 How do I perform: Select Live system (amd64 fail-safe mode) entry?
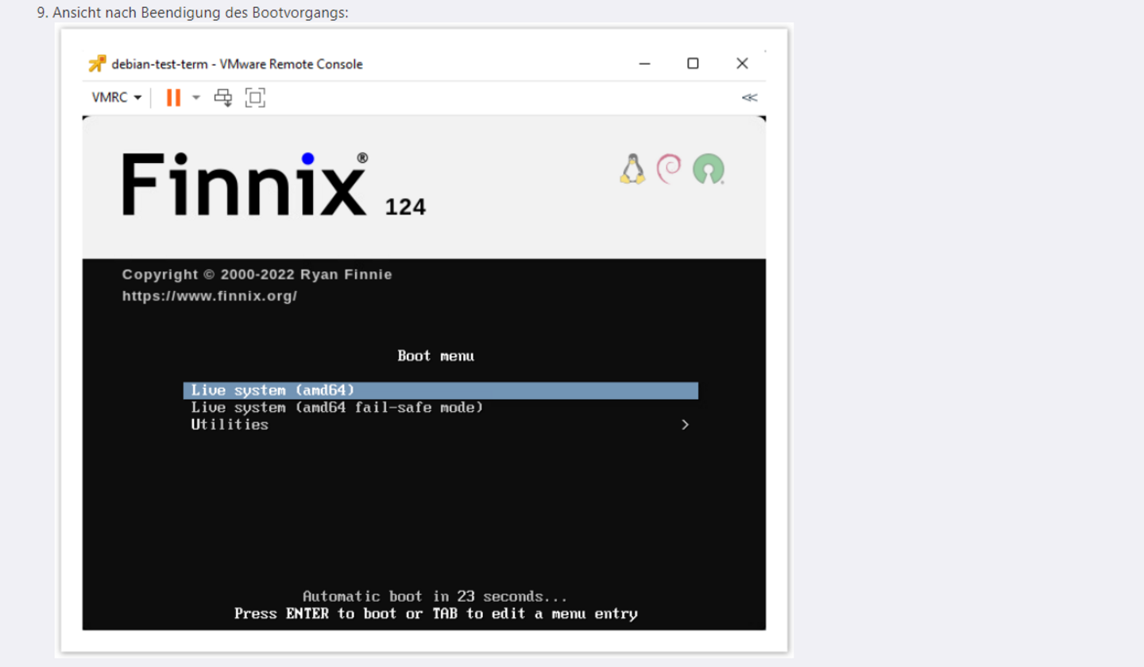tap(337, 408)
